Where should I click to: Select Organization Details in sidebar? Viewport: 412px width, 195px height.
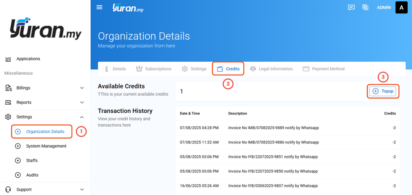click(45, 131)
